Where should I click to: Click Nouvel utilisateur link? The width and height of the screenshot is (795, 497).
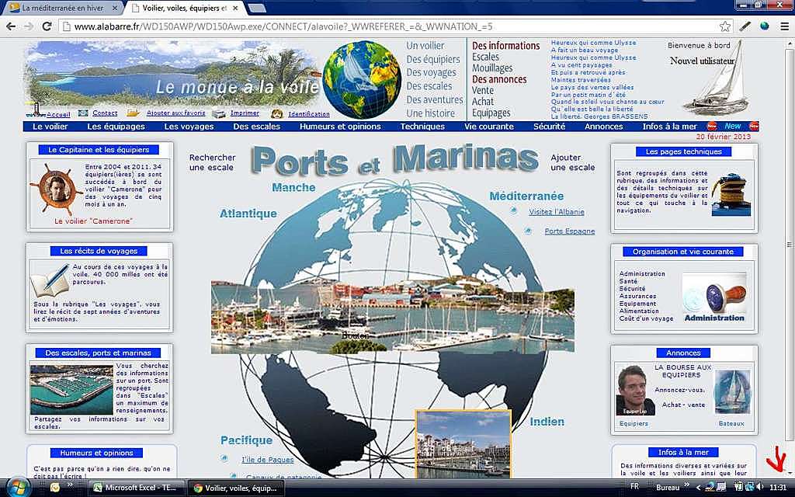[x=702, y=61]
